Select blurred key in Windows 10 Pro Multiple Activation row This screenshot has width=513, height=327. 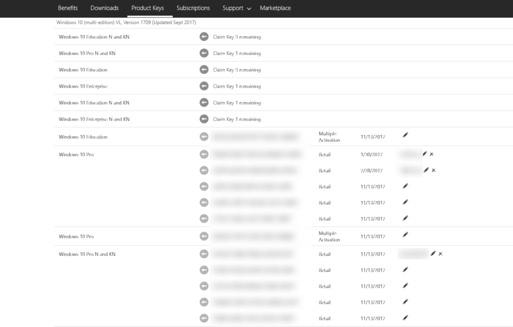[253, 236]
